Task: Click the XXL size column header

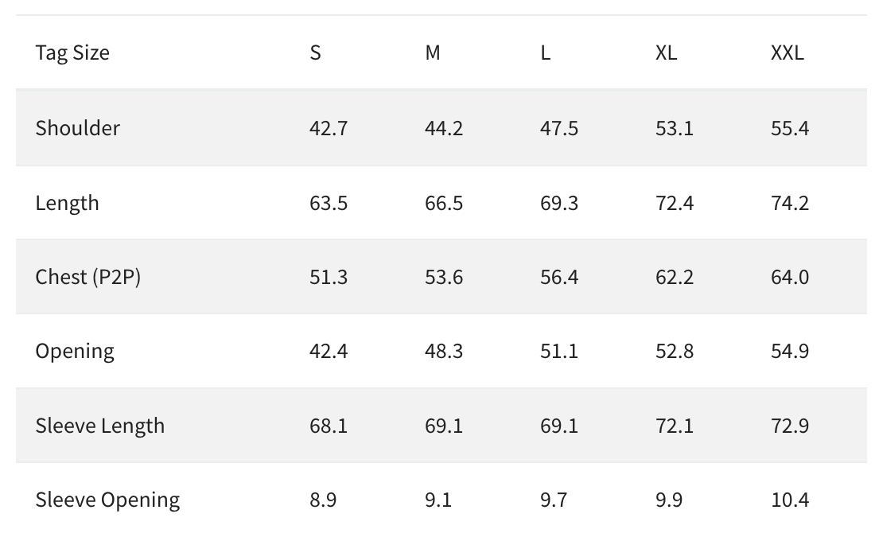Action: (787, 53)
